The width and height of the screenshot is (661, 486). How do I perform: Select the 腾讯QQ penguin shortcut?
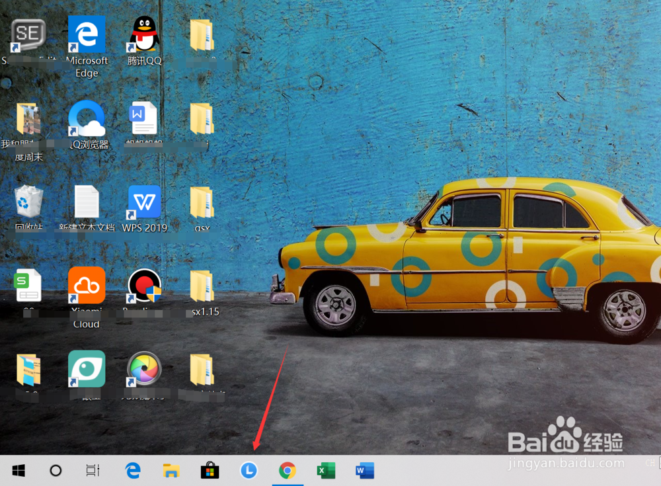pyautogui.click(x=144, y=34)
